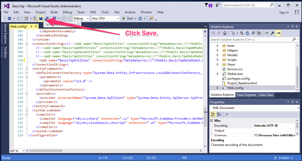Focus the Search Solution Explorer field
The height and width of the screenshot is (161, 302).
tap(254, 39)
